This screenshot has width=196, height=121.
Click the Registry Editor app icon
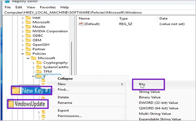pos(7,1)
